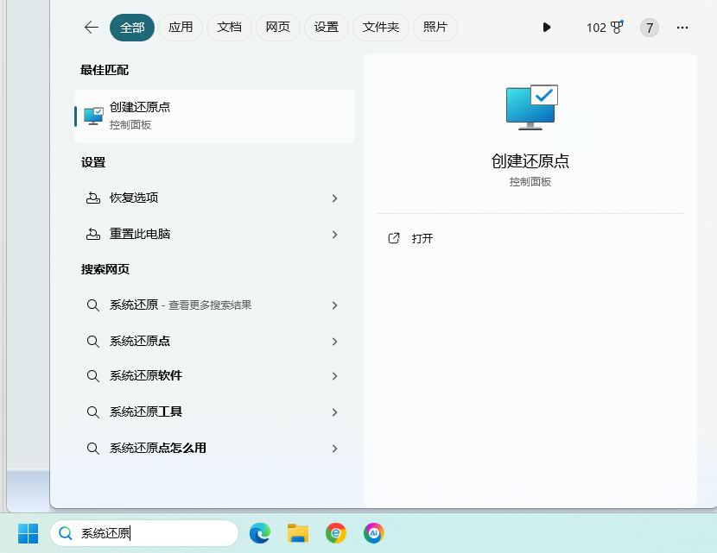
Task: Select the 设置 filter tab
Action: (327, 28)
